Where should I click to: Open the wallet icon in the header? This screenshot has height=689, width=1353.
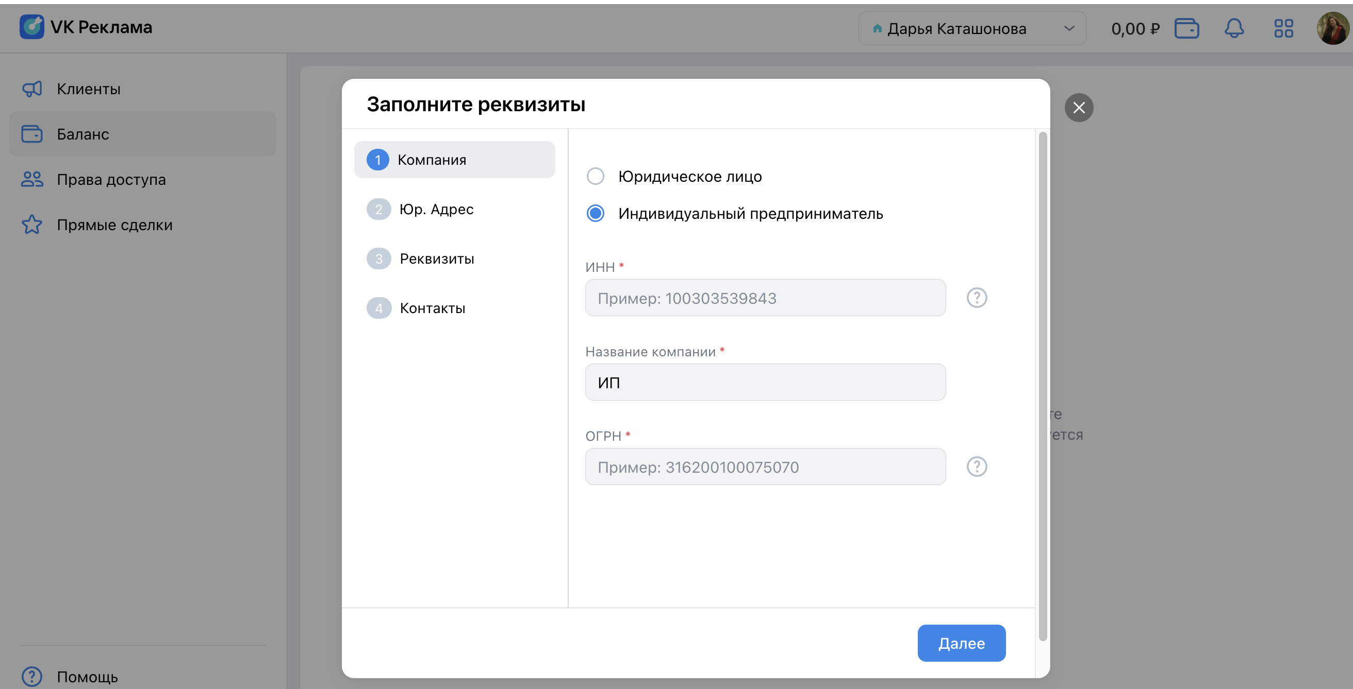[1186, 28]
